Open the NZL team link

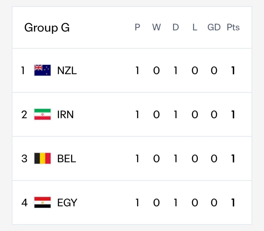pyautogui.click(x=67, y=70)
